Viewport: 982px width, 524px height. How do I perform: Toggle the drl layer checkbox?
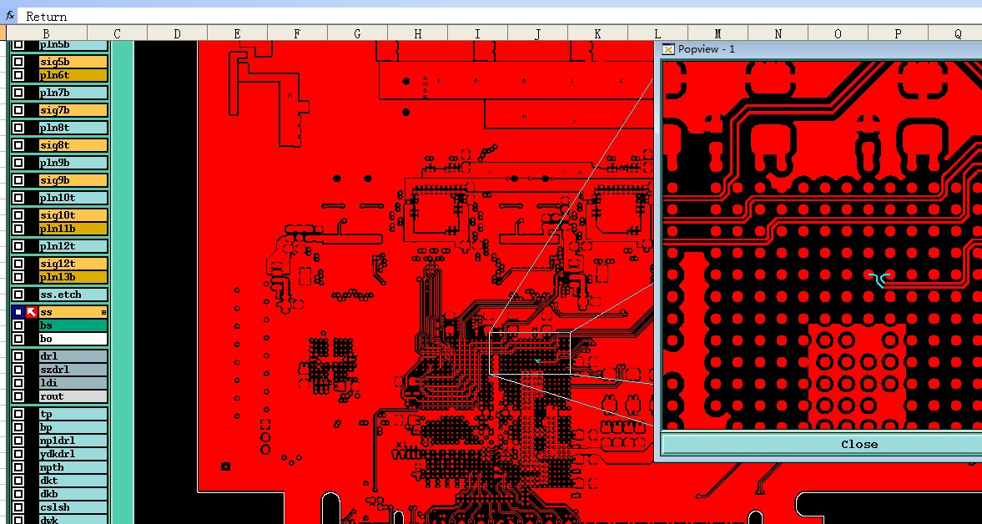(x=19, y=356)
